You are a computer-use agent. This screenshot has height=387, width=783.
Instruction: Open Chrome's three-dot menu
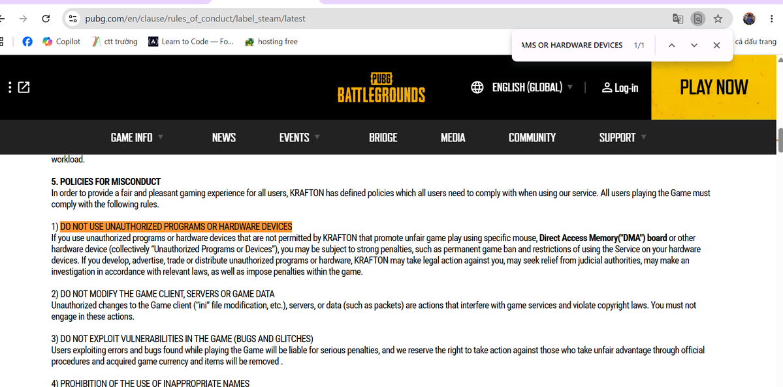[773, 19]
